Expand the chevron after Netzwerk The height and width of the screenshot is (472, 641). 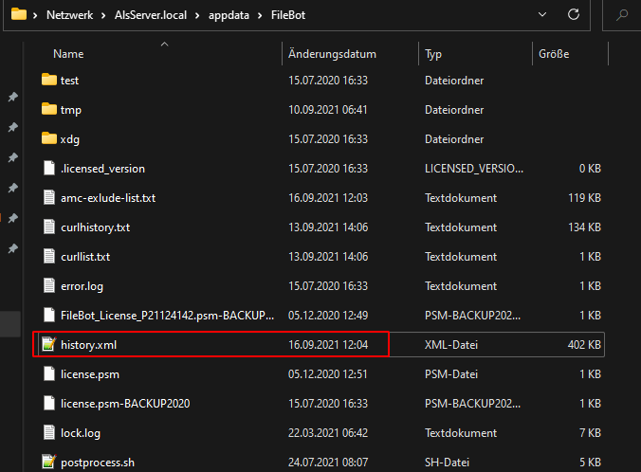[103, 15]
